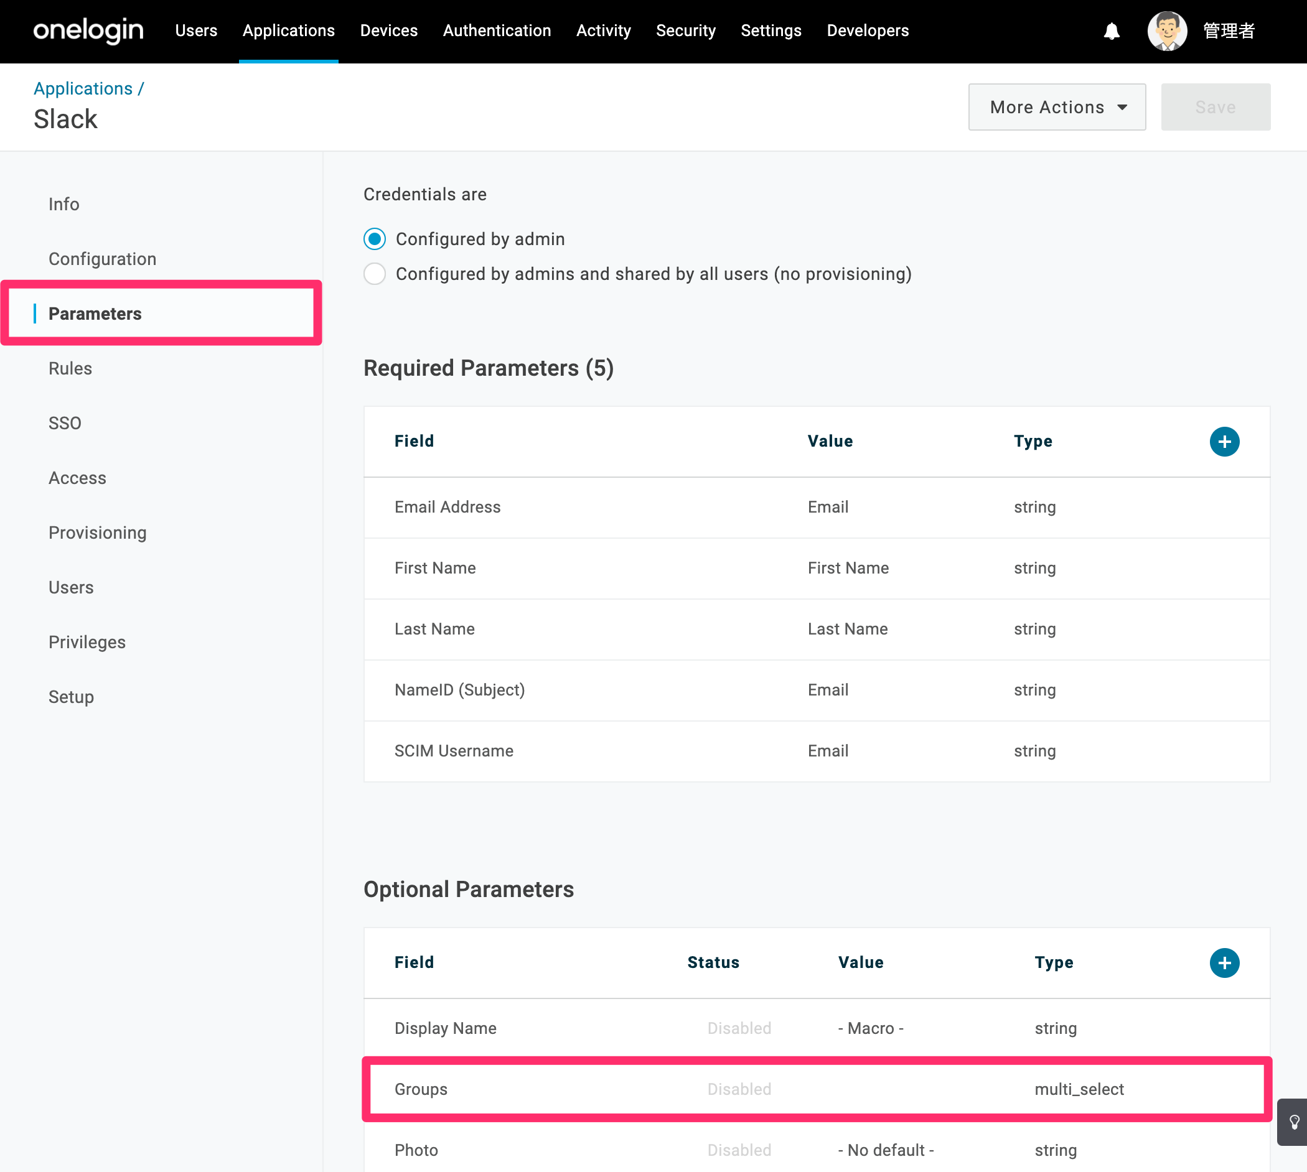Open the Users menu in top bar
The width and height of the screenshot is (1307, 1172).
click(x=196, y=31)
